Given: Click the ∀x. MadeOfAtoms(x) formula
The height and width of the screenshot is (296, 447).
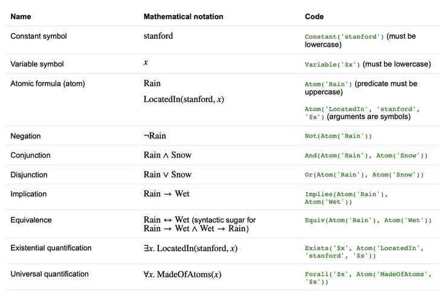Looking at the screenshot, I should pyautogui.click(x=182, y=274).
